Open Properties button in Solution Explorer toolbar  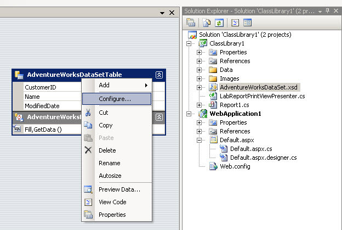[191, 23]
